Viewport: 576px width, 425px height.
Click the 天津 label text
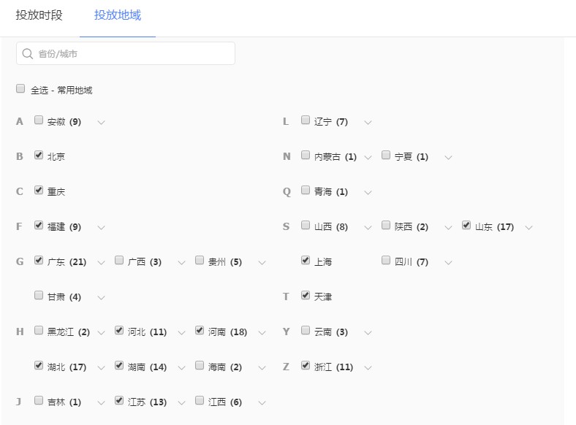323,296
